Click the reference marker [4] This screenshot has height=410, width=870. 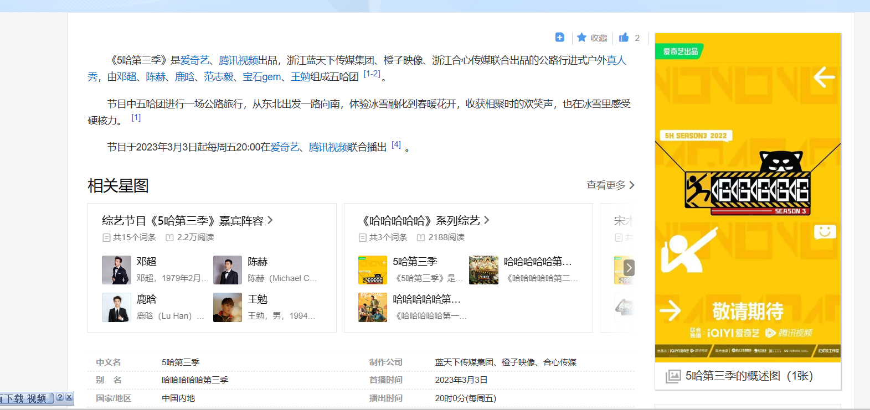point(396,144)
